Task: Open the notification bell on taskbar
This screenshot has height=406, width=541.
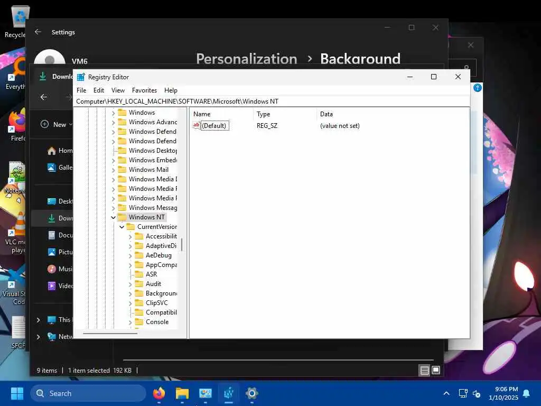Action: click(527, 393)
